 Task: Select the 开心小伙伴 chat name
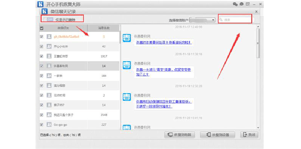click(x=61, y=46)
